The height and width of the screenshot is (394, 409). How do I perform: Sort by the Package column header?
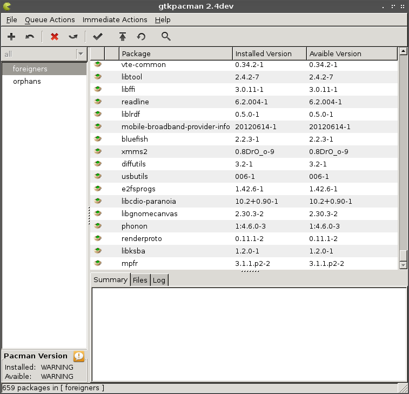point(176,54)
